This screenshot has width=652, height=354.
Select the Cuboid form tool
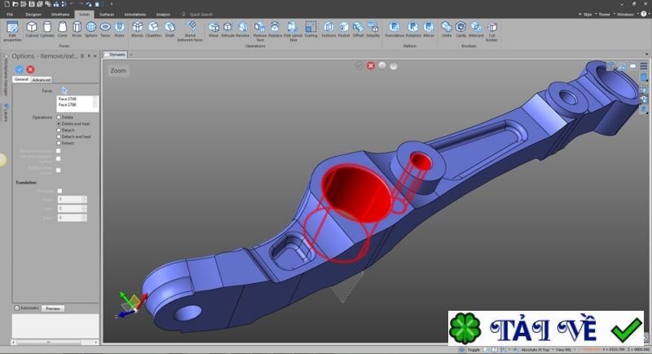[x=32, y=29]
